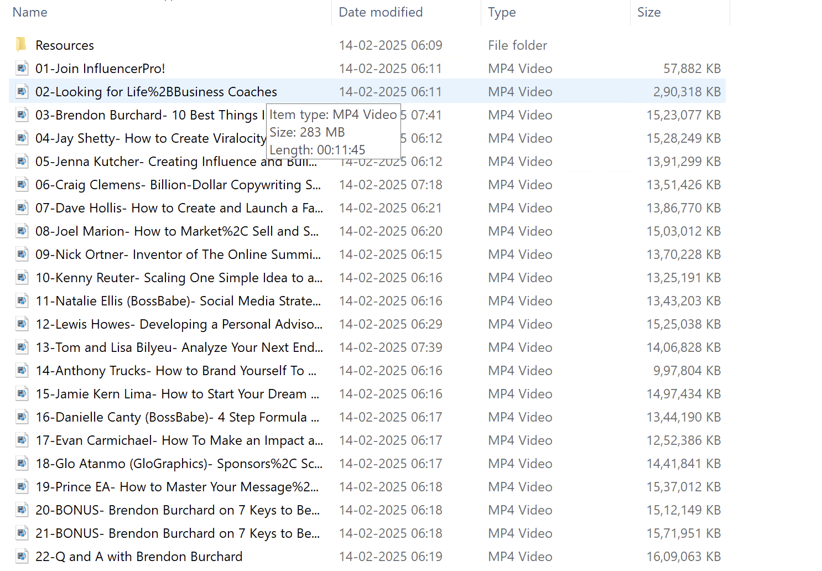Viewport: 822px width, 571px height.
Task: Click the 9,97,804 KB size entry
Action: coord(686,371)
